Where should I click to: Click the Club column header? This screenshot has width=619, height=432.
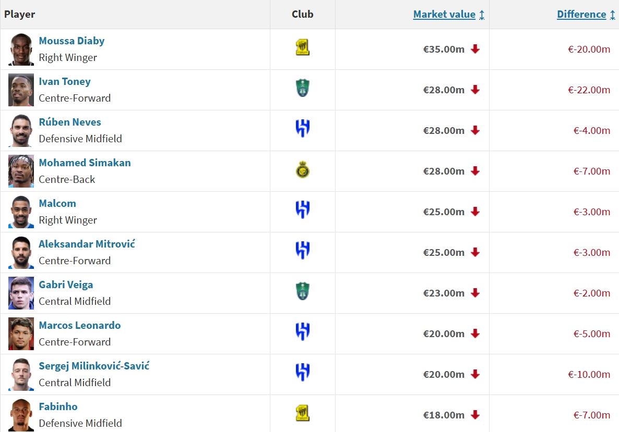pos(302,15)
